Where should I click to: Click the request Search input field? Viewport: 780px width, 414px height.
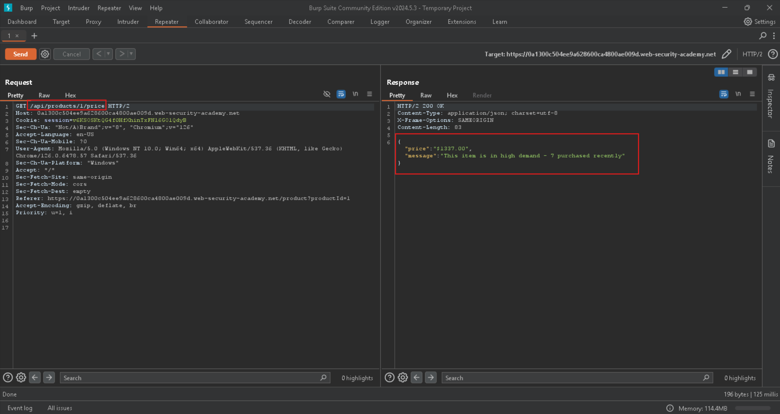[x=191, y=378]
